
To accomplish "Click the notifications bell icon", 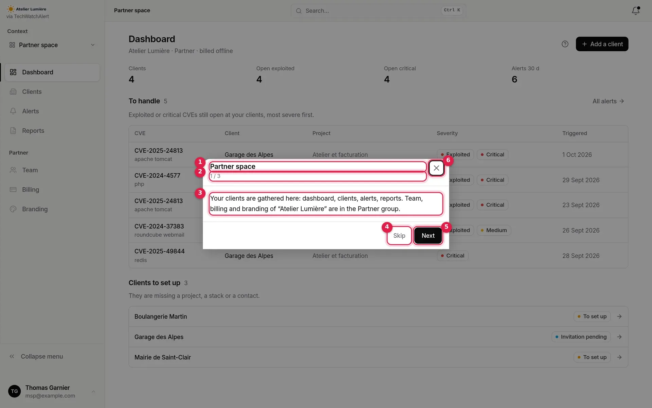I will coord(635,11).
